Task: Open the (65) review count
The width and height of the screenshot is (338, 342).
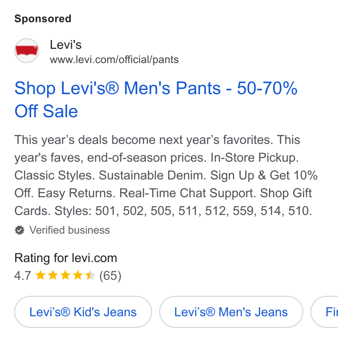Action: point(110,276)
